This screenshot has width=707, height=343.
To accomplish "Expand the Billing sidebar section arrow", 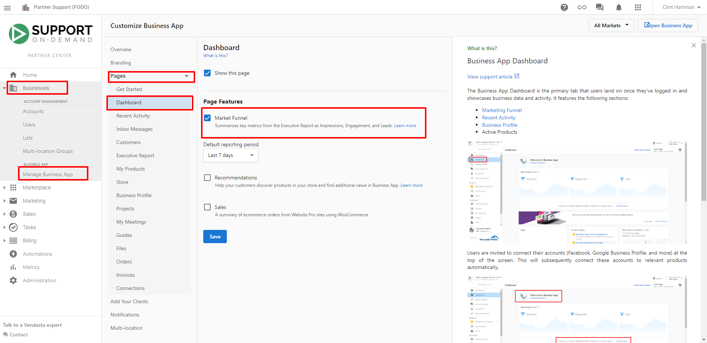I will click(4, 241).
